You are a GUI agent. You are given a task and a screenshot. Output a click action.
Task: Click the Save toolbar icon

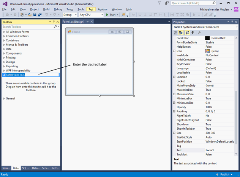35,15
